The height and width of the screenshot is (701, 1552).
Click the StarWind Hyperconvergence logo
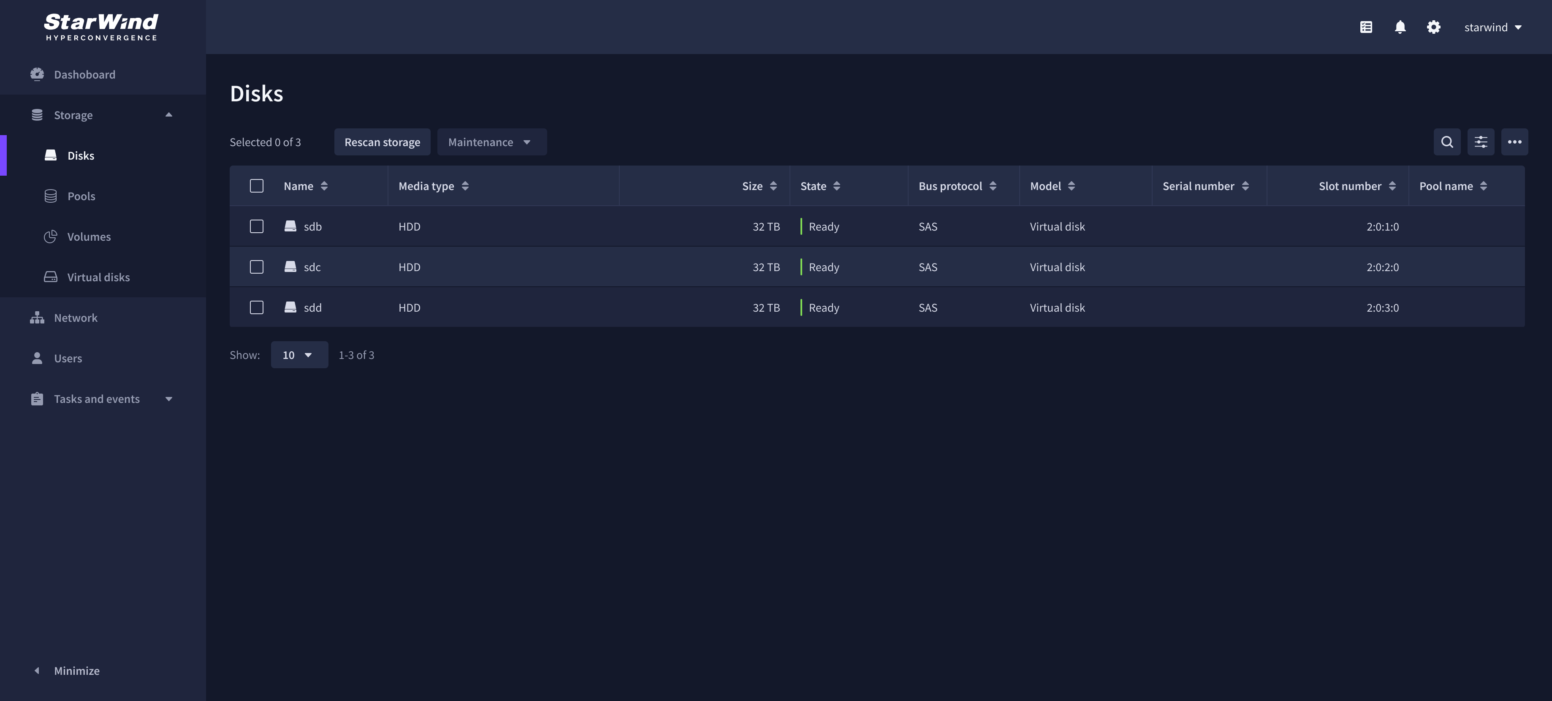(101, 27)
